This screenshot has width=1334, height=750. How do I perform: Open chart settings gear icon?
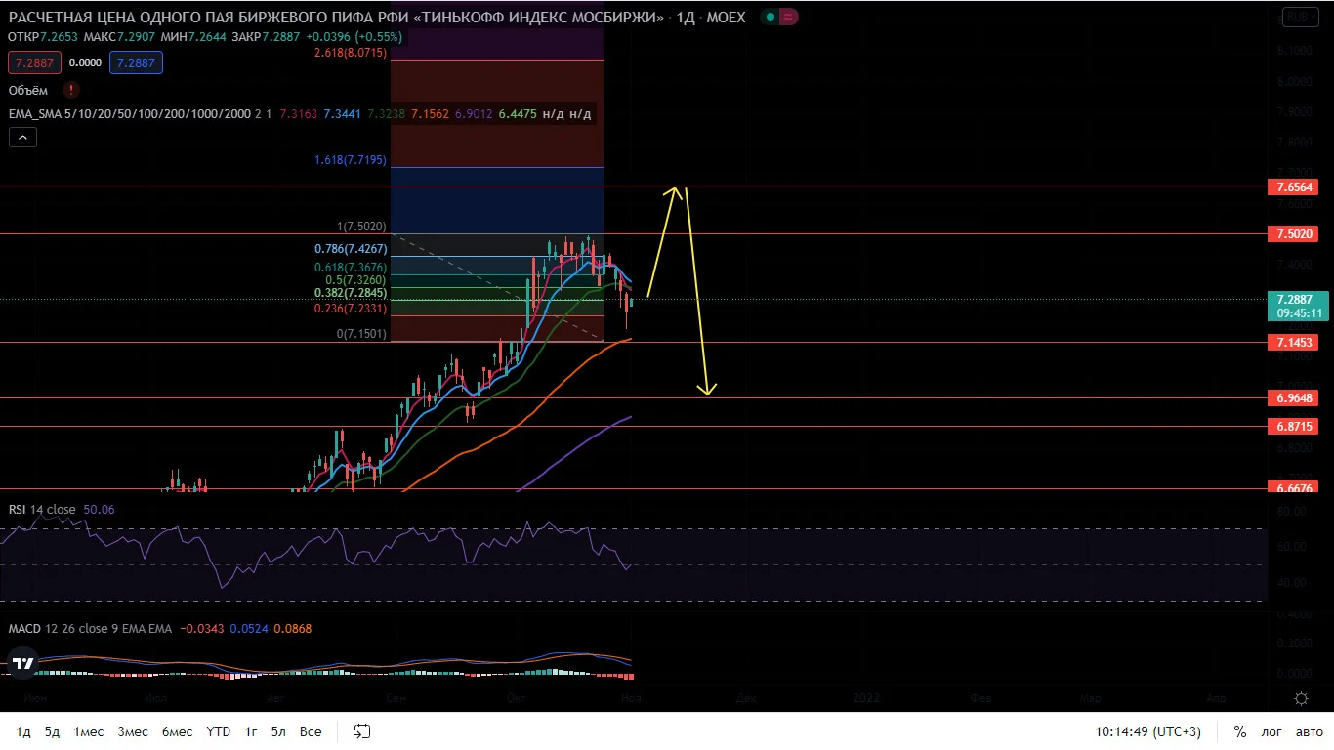tap(1301, 698)
